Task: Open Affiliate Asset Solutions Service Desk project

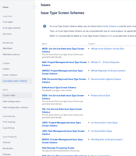Action: 108,49
